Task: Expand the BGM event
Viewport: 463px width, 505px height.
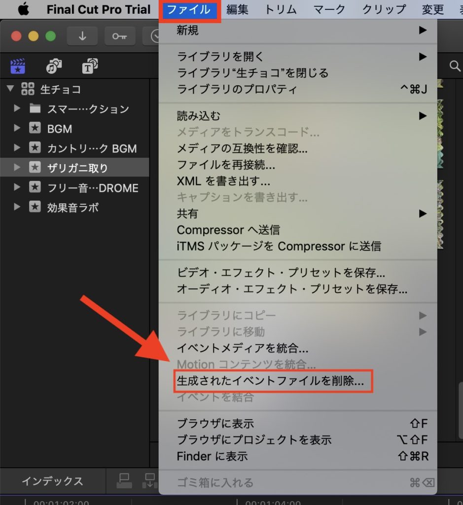Action: click(x=17, y=129)
